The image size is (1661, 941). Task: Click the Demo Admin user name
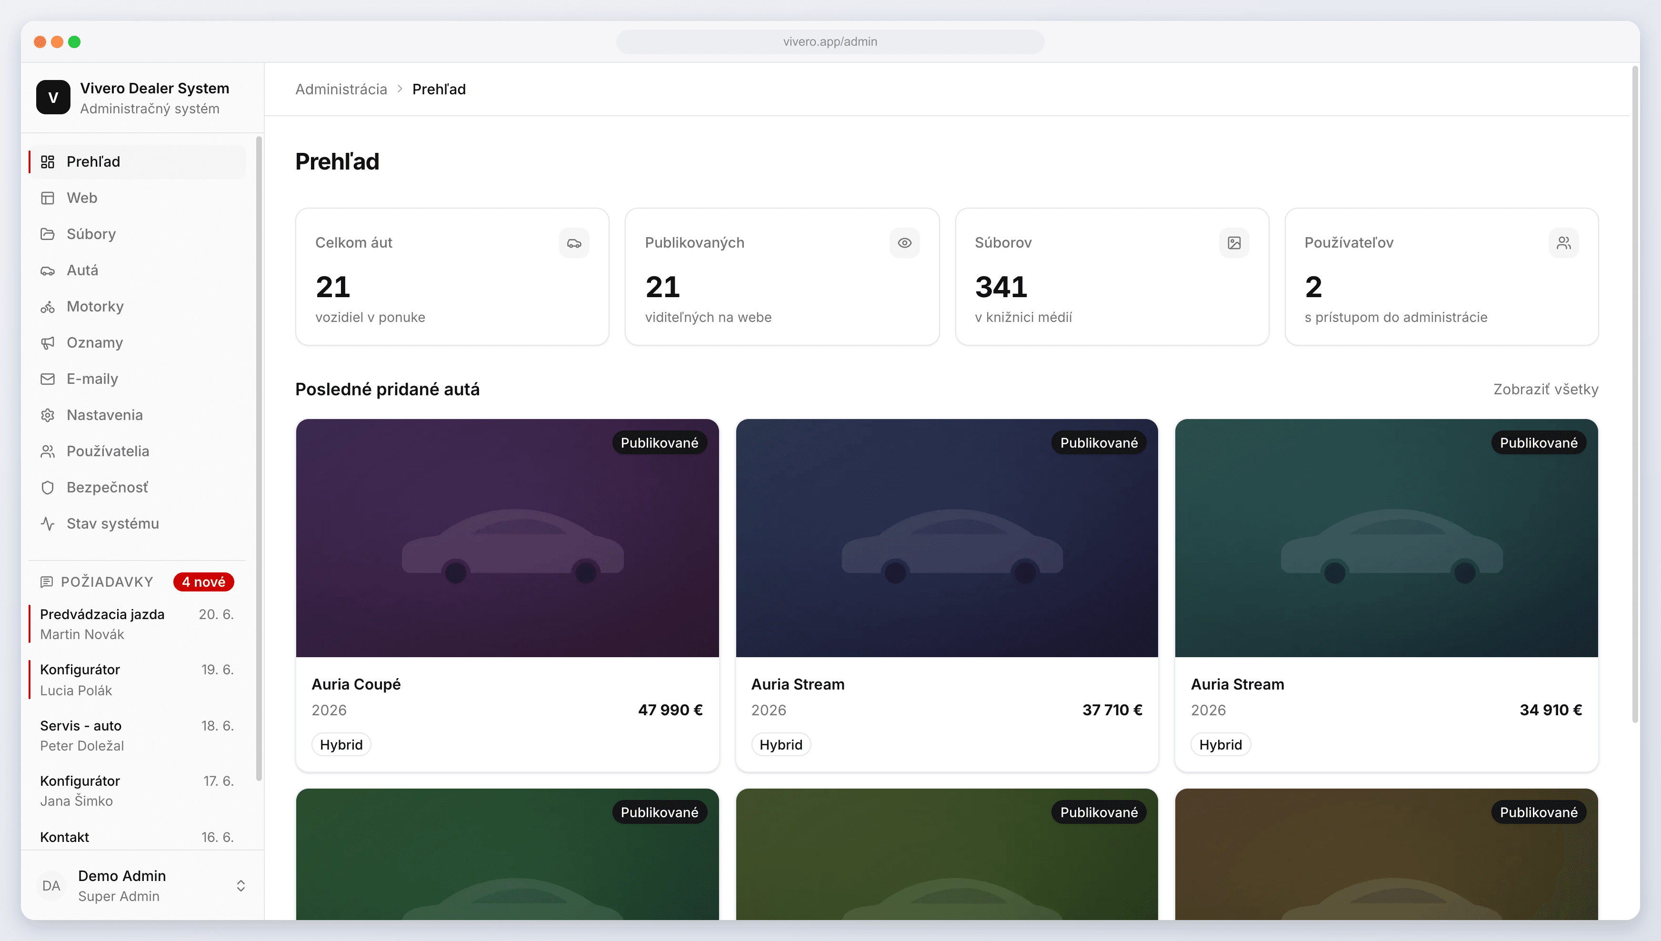(122, 876)
